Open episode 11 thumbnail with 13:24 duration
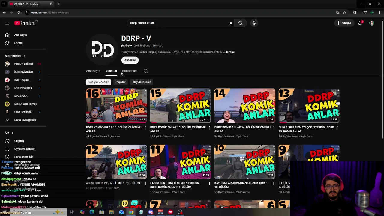The height and width of the screenshot is (216, 384). [x=181, y=162]
